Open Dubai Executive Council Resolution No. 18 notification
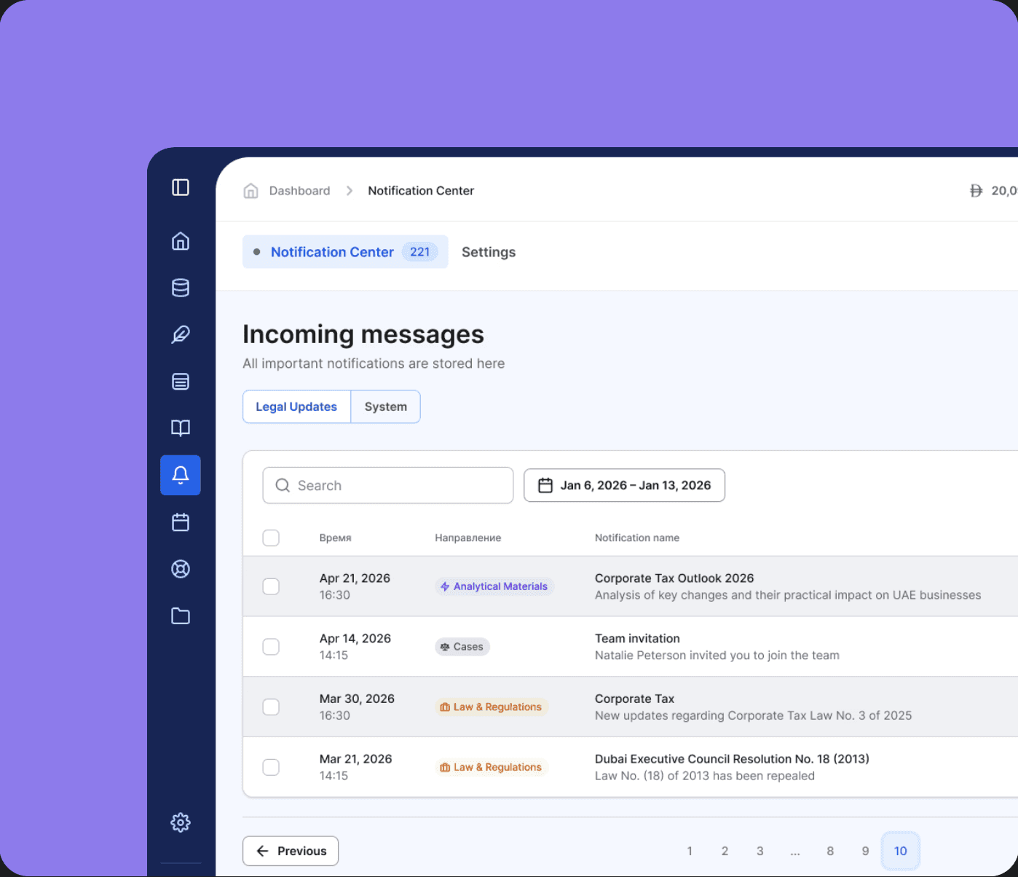1018x877 pixels. 732,759
